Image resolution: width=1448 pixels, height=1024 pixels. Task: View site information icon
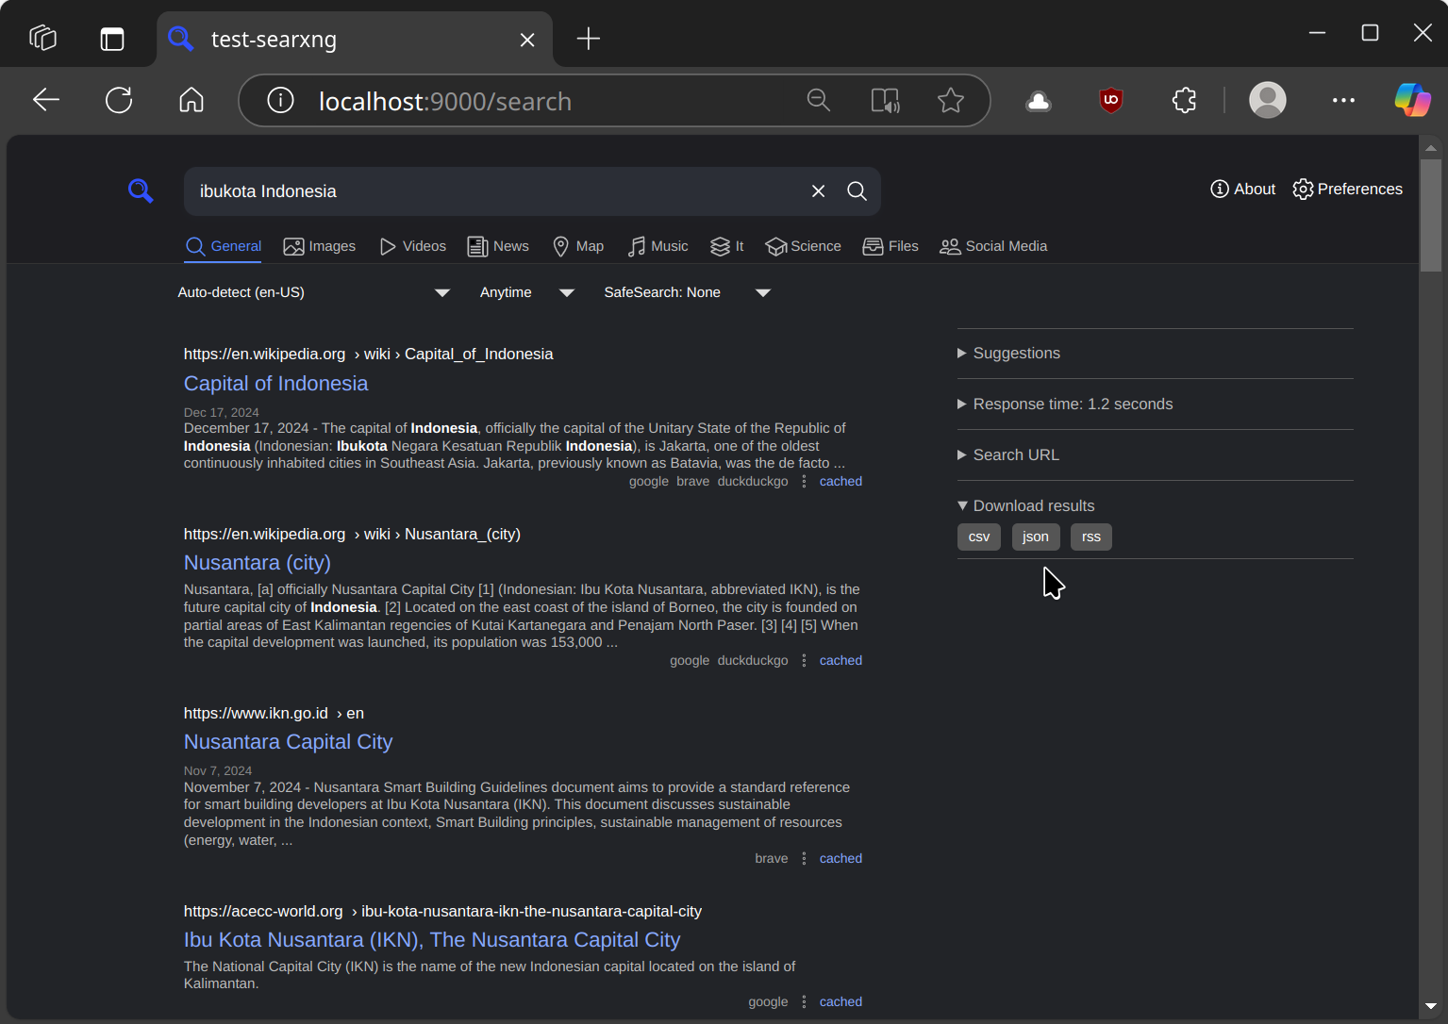pos(280,100)
